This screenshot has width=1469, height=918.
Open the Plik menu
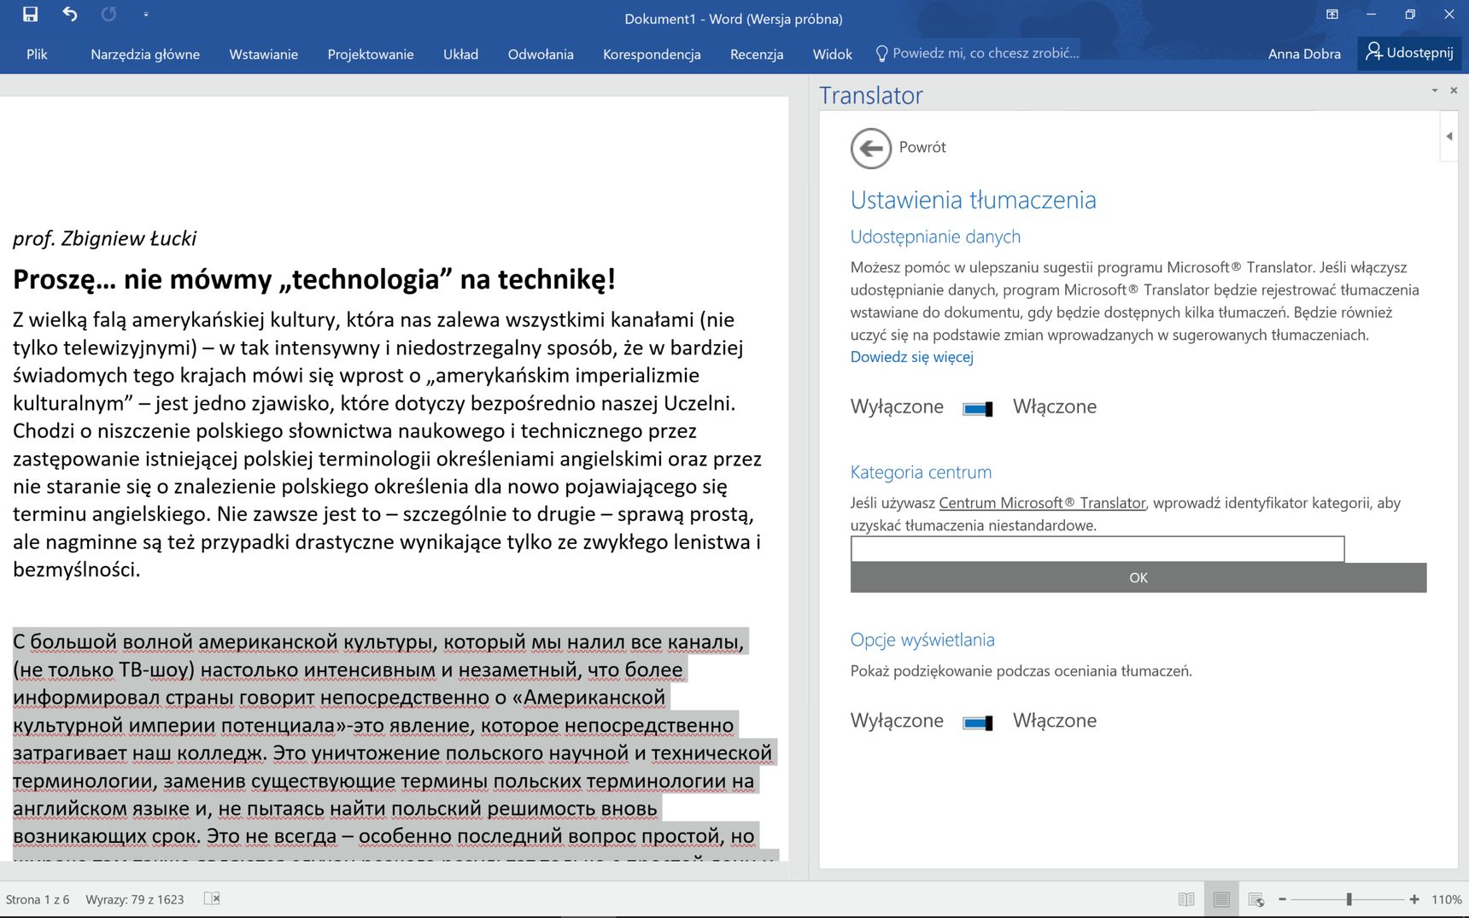(37, 54)
